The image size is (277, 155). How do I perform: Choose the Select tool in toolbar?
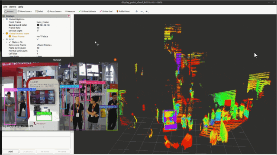pyautogui.click(x=39, y=11)
